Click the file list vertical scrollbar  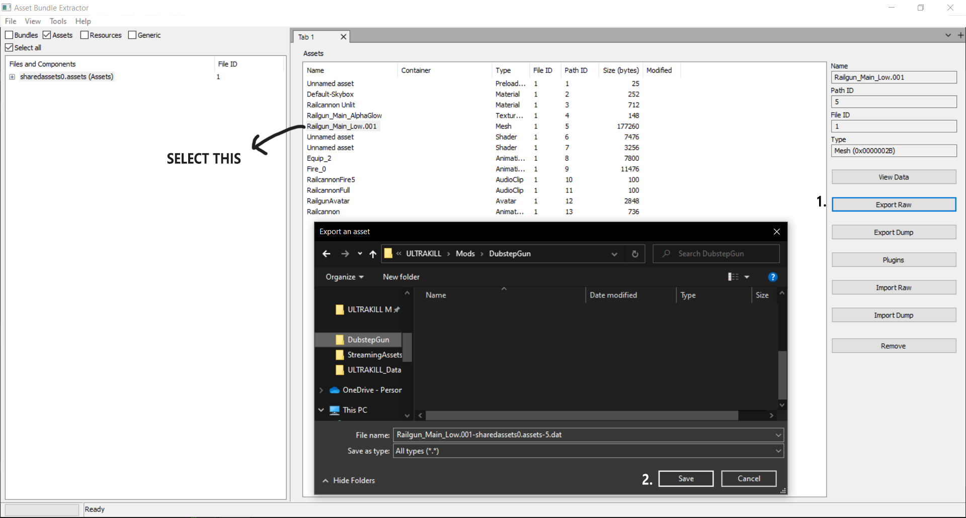782,374
